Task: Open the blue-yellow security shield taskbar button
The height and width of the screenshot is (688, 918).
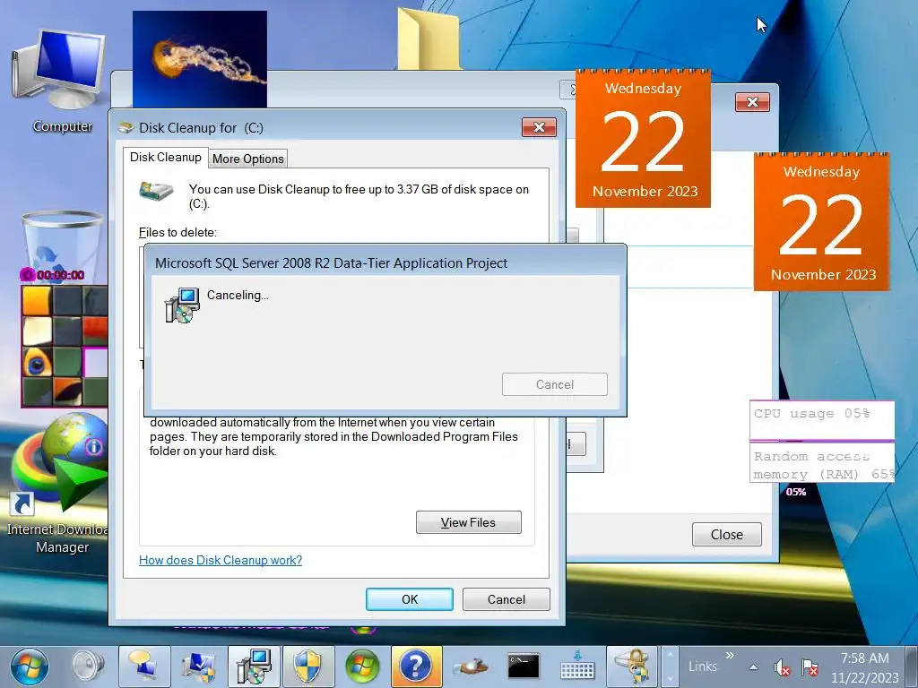Action: click(308, 666)
